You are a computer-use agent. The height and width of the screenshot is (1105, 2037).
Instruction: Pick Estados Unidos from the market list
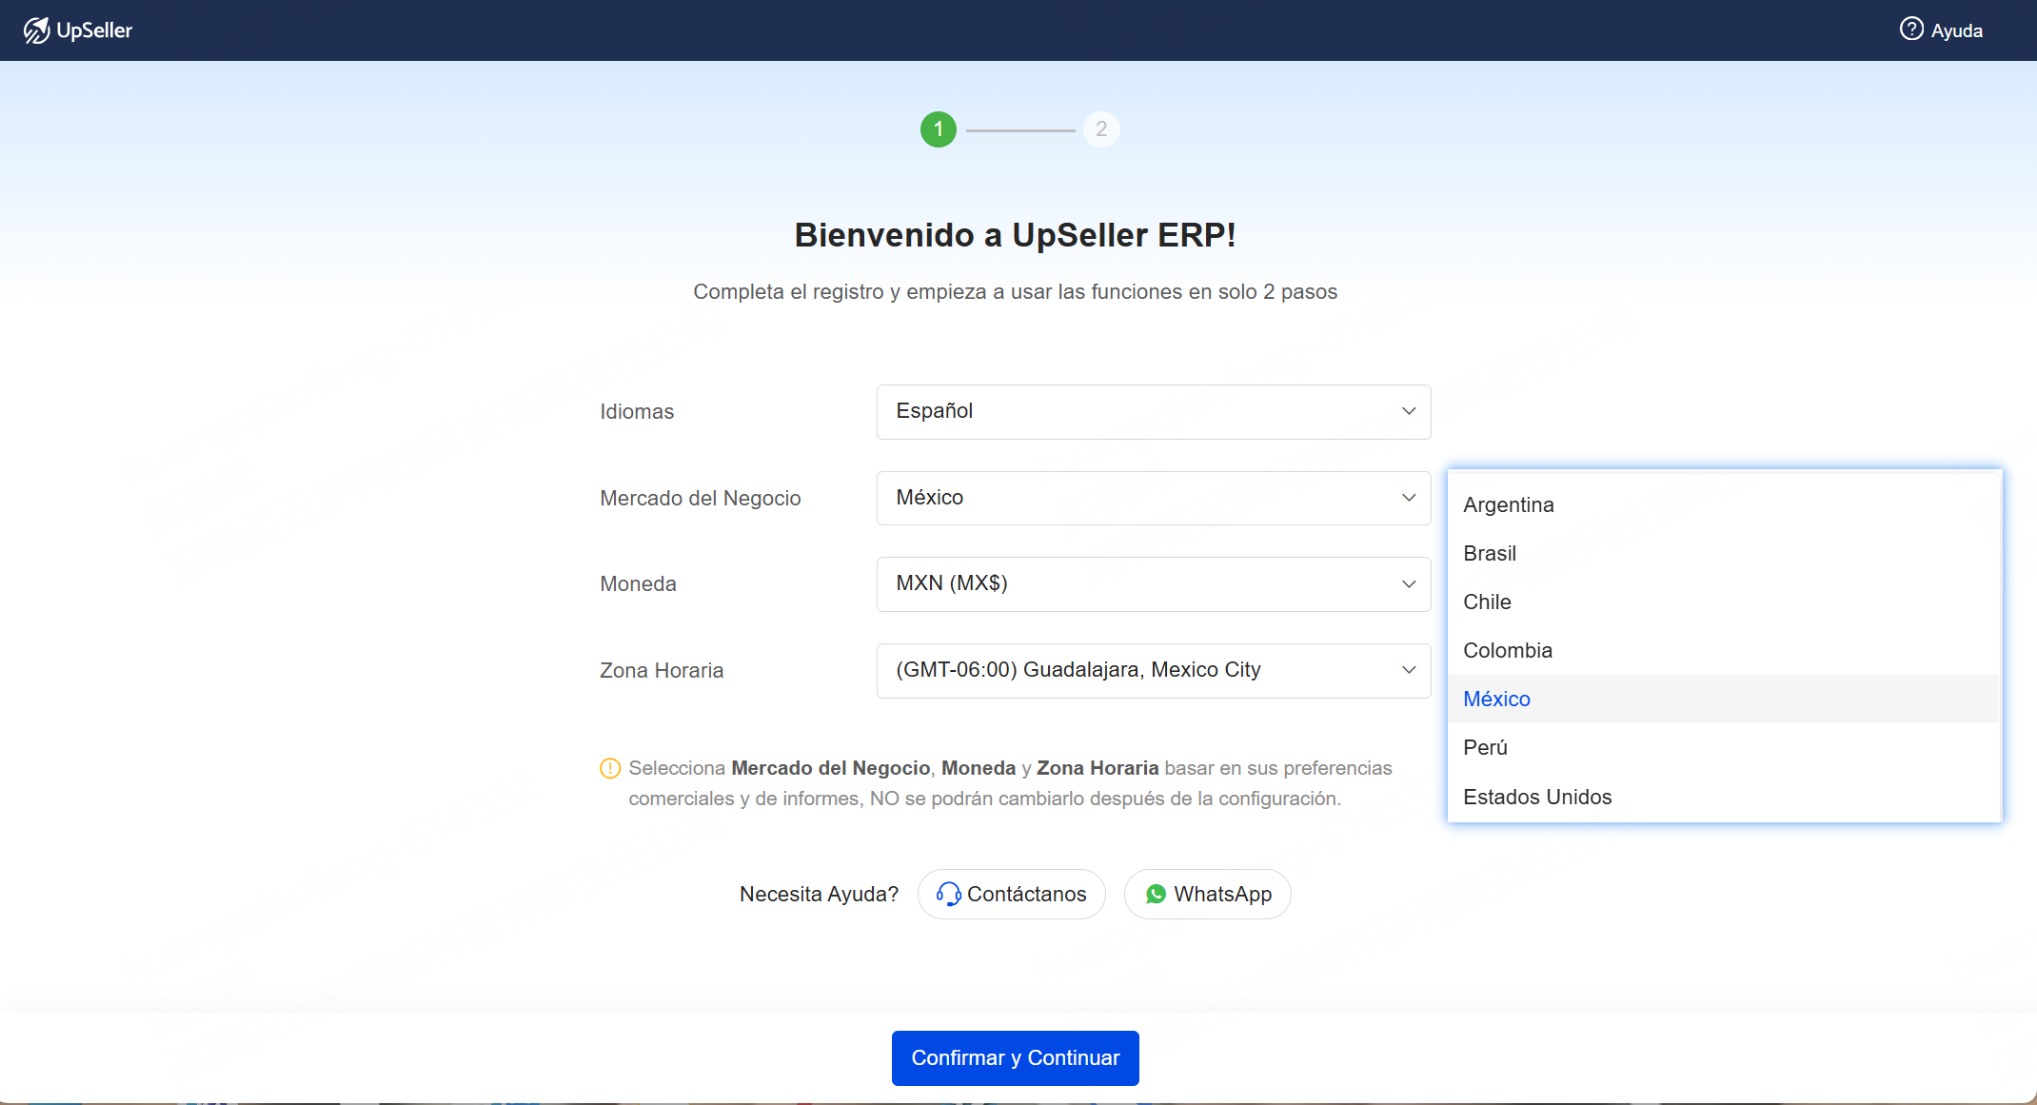1724,797
